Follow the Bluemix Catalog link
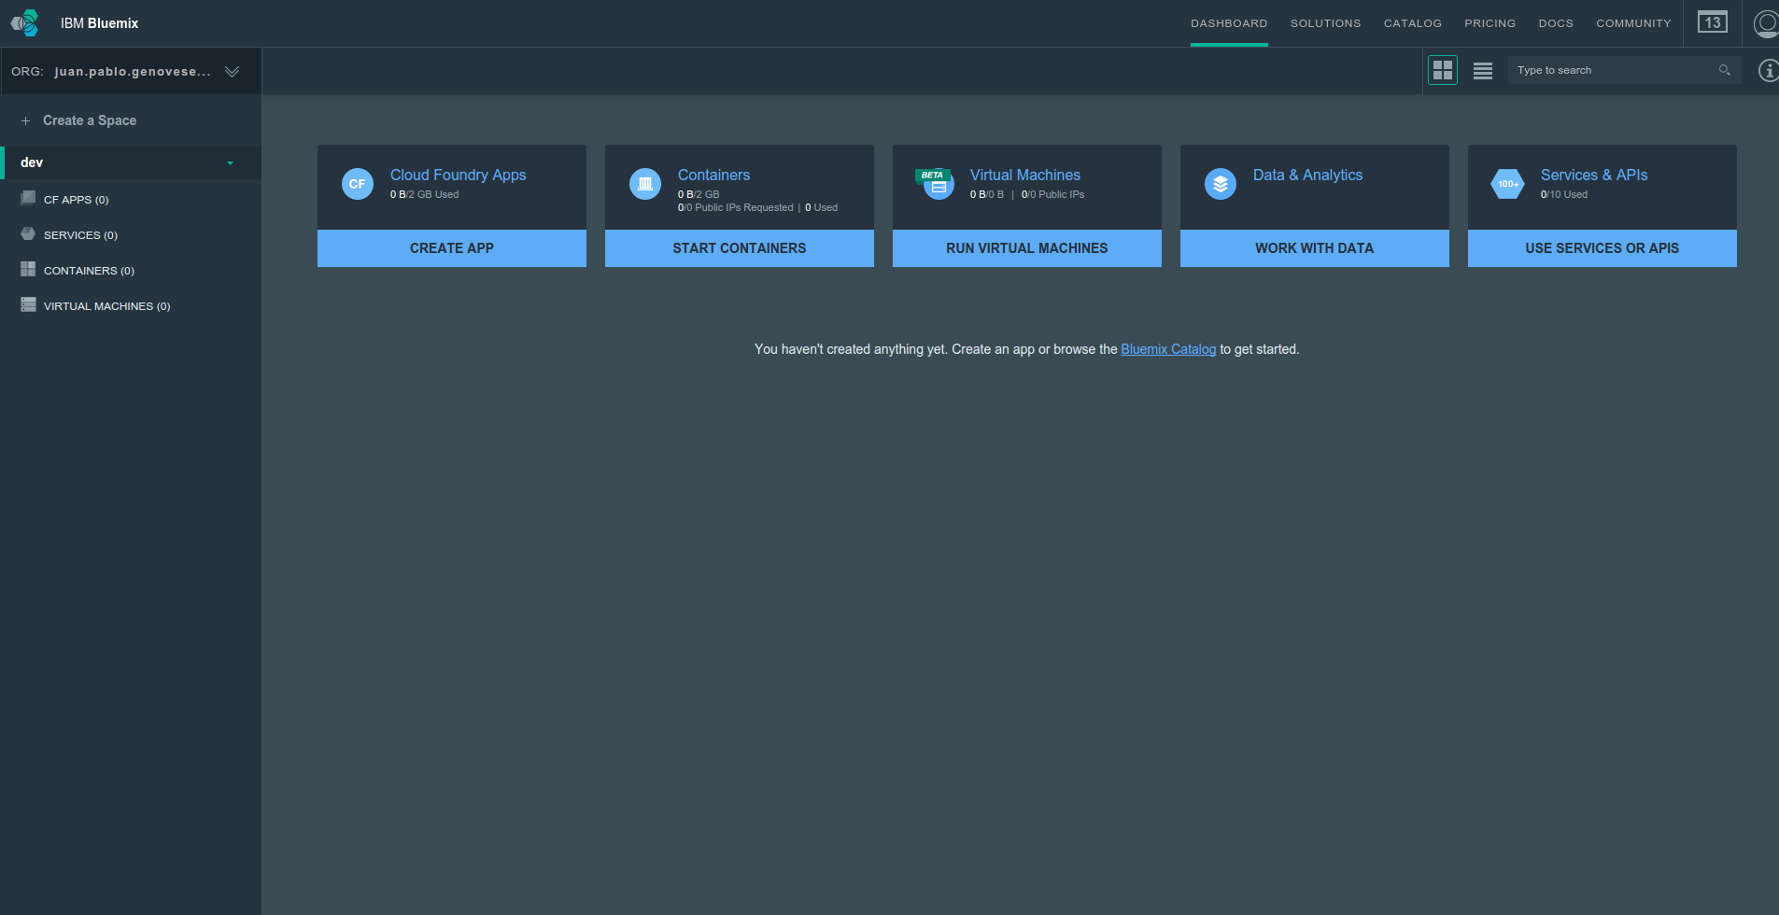This screenshot has height=915, width=1779. tap(1168, 349)
